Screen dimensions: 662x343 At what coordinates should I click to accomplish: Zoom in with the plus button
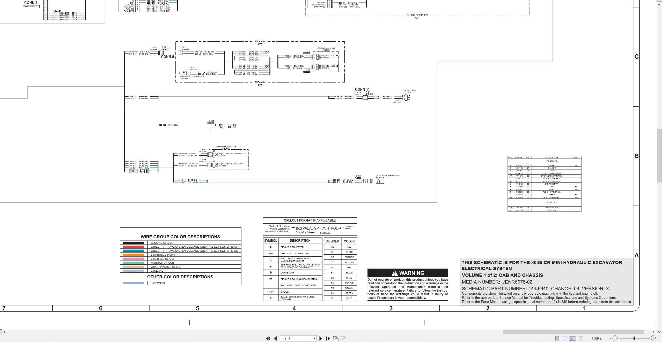pos(653,338)
